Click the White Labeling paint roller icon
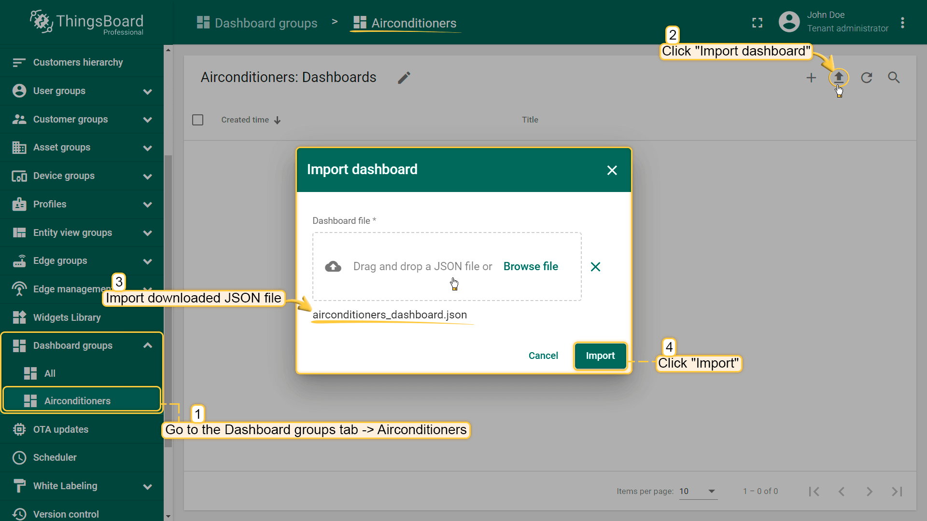Image resolution: width=927 pixels, height=521 pixels. pos(19,486)
